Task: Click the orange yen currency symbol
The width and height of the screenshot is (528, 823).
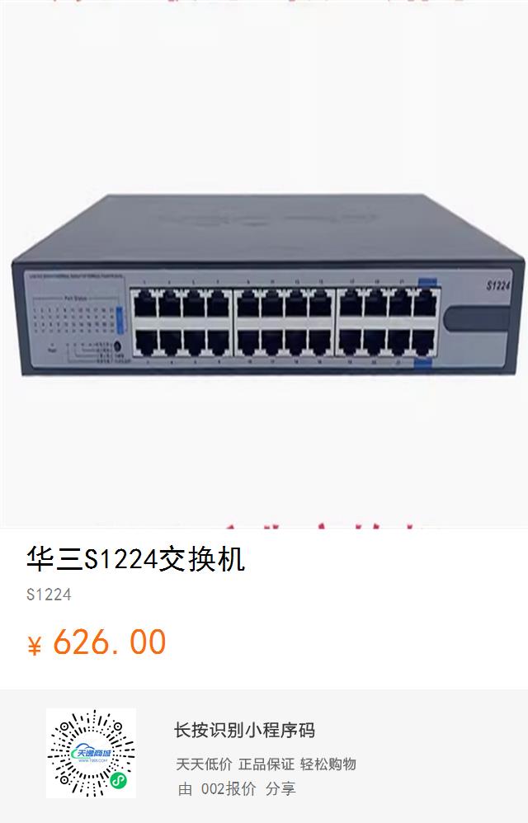Action: (x=34, y=645)
